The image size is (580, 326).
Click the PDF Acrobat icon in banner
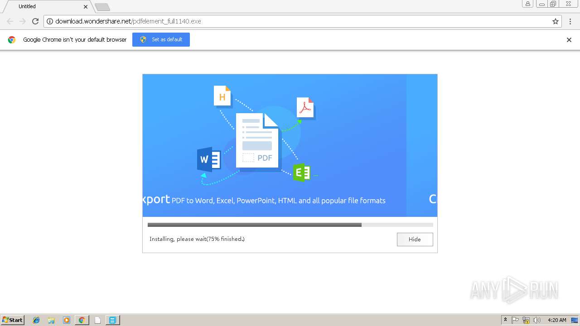tap(306, 109)
